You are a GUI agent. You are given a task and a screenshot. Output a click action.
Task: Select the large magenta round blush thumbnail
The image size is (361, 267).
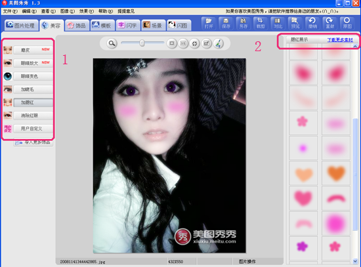336,223
